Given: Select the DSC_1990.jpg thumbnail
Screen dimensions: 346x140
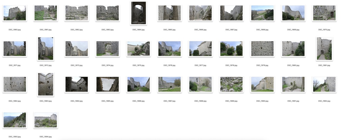Looking at the screenshot, I should (262, 84).
